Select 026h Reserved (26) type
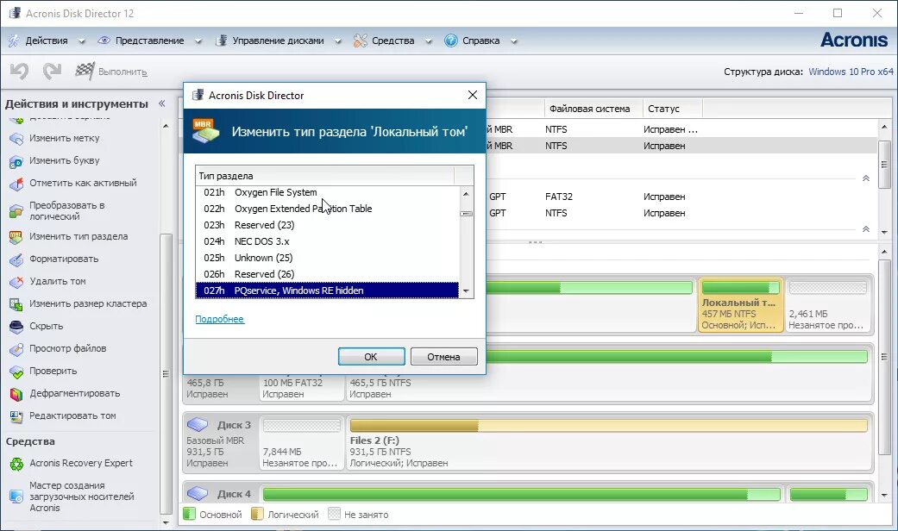 point(327,274)
